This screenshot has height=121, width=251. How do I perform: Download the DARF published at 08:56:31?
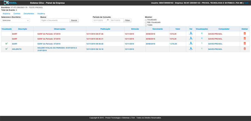(191, 38)
